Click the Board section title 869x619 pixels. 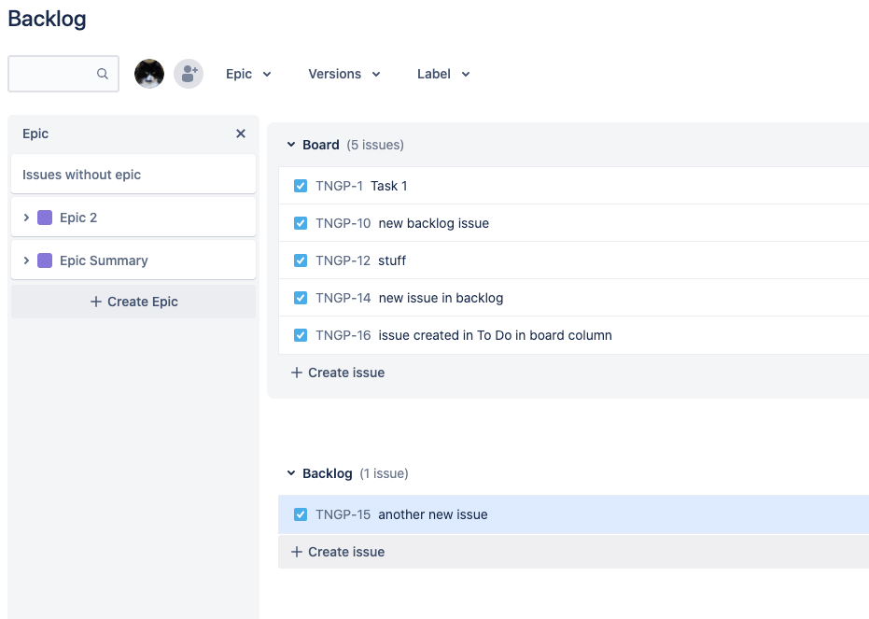click(321, 145)
